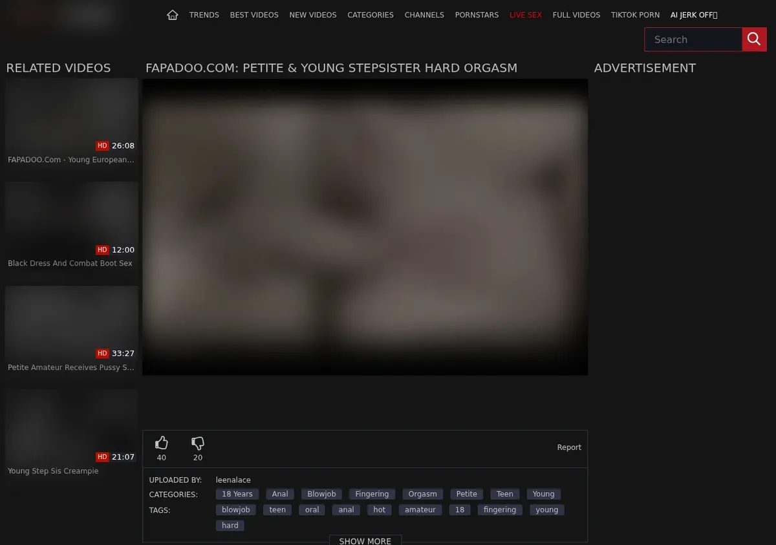
Task: Click the lowercase 'teen' tag
Action: [277, 510]
